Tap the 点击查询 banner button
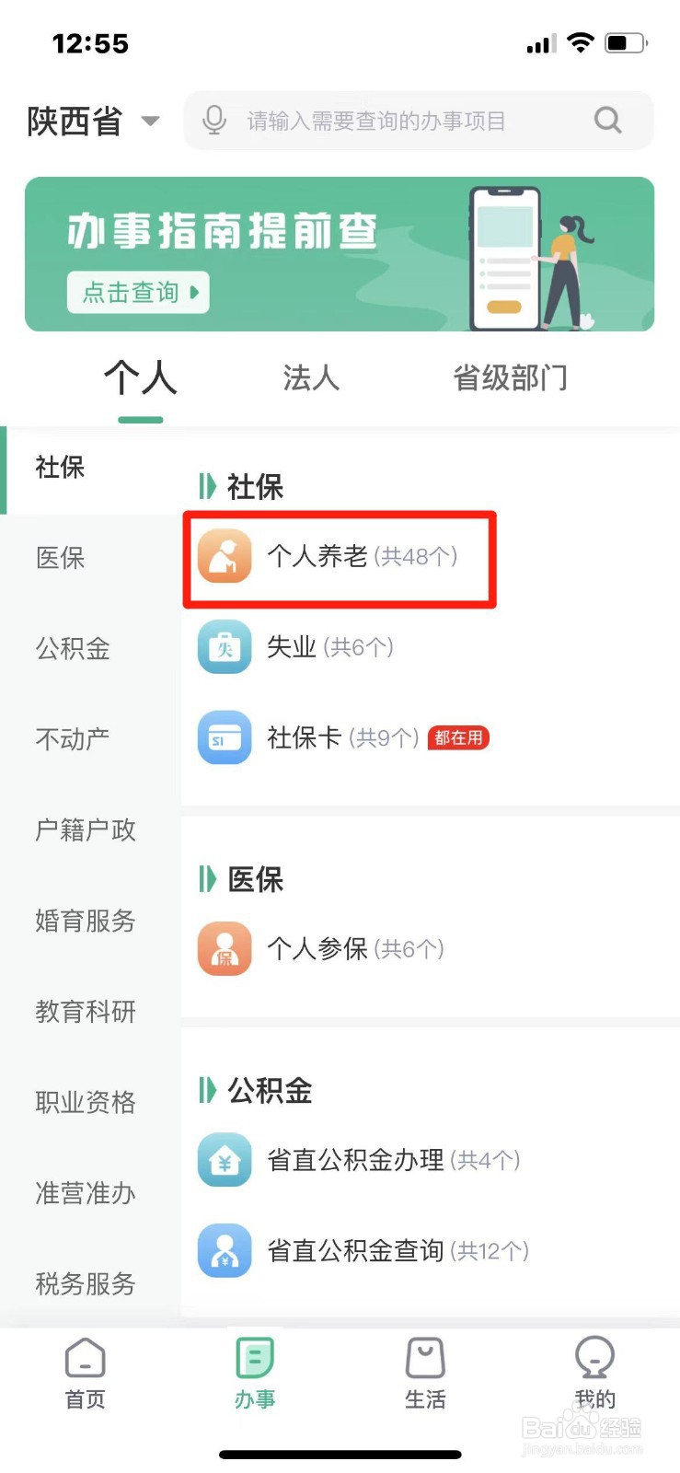The height and width of the screenshot is (1473, 680). point(138,293)
